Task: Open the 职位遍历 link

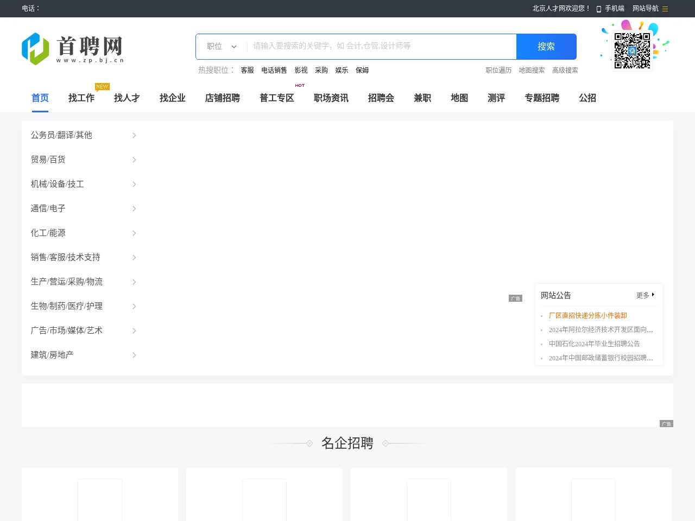Action: 498,71
